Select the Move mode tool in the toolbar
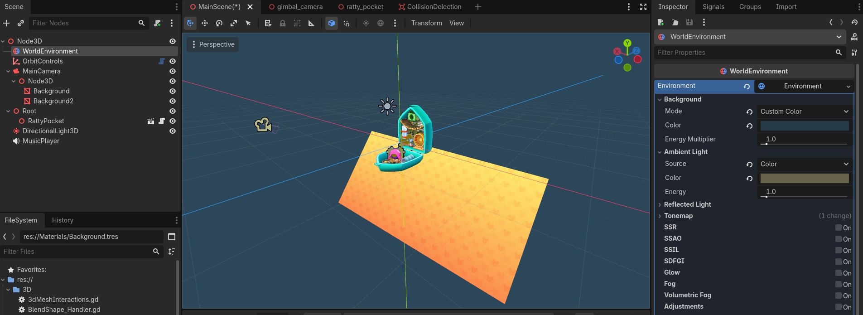 click(205, 23)
